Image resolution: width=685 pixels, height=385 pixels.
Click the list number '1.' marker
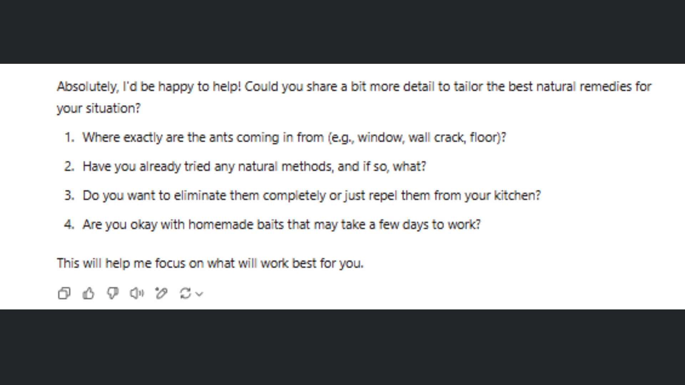tap(69, 138)
